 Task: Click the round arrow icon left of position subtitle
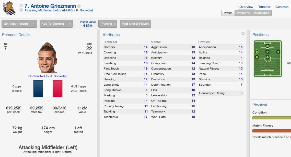[x=21, y=10]
